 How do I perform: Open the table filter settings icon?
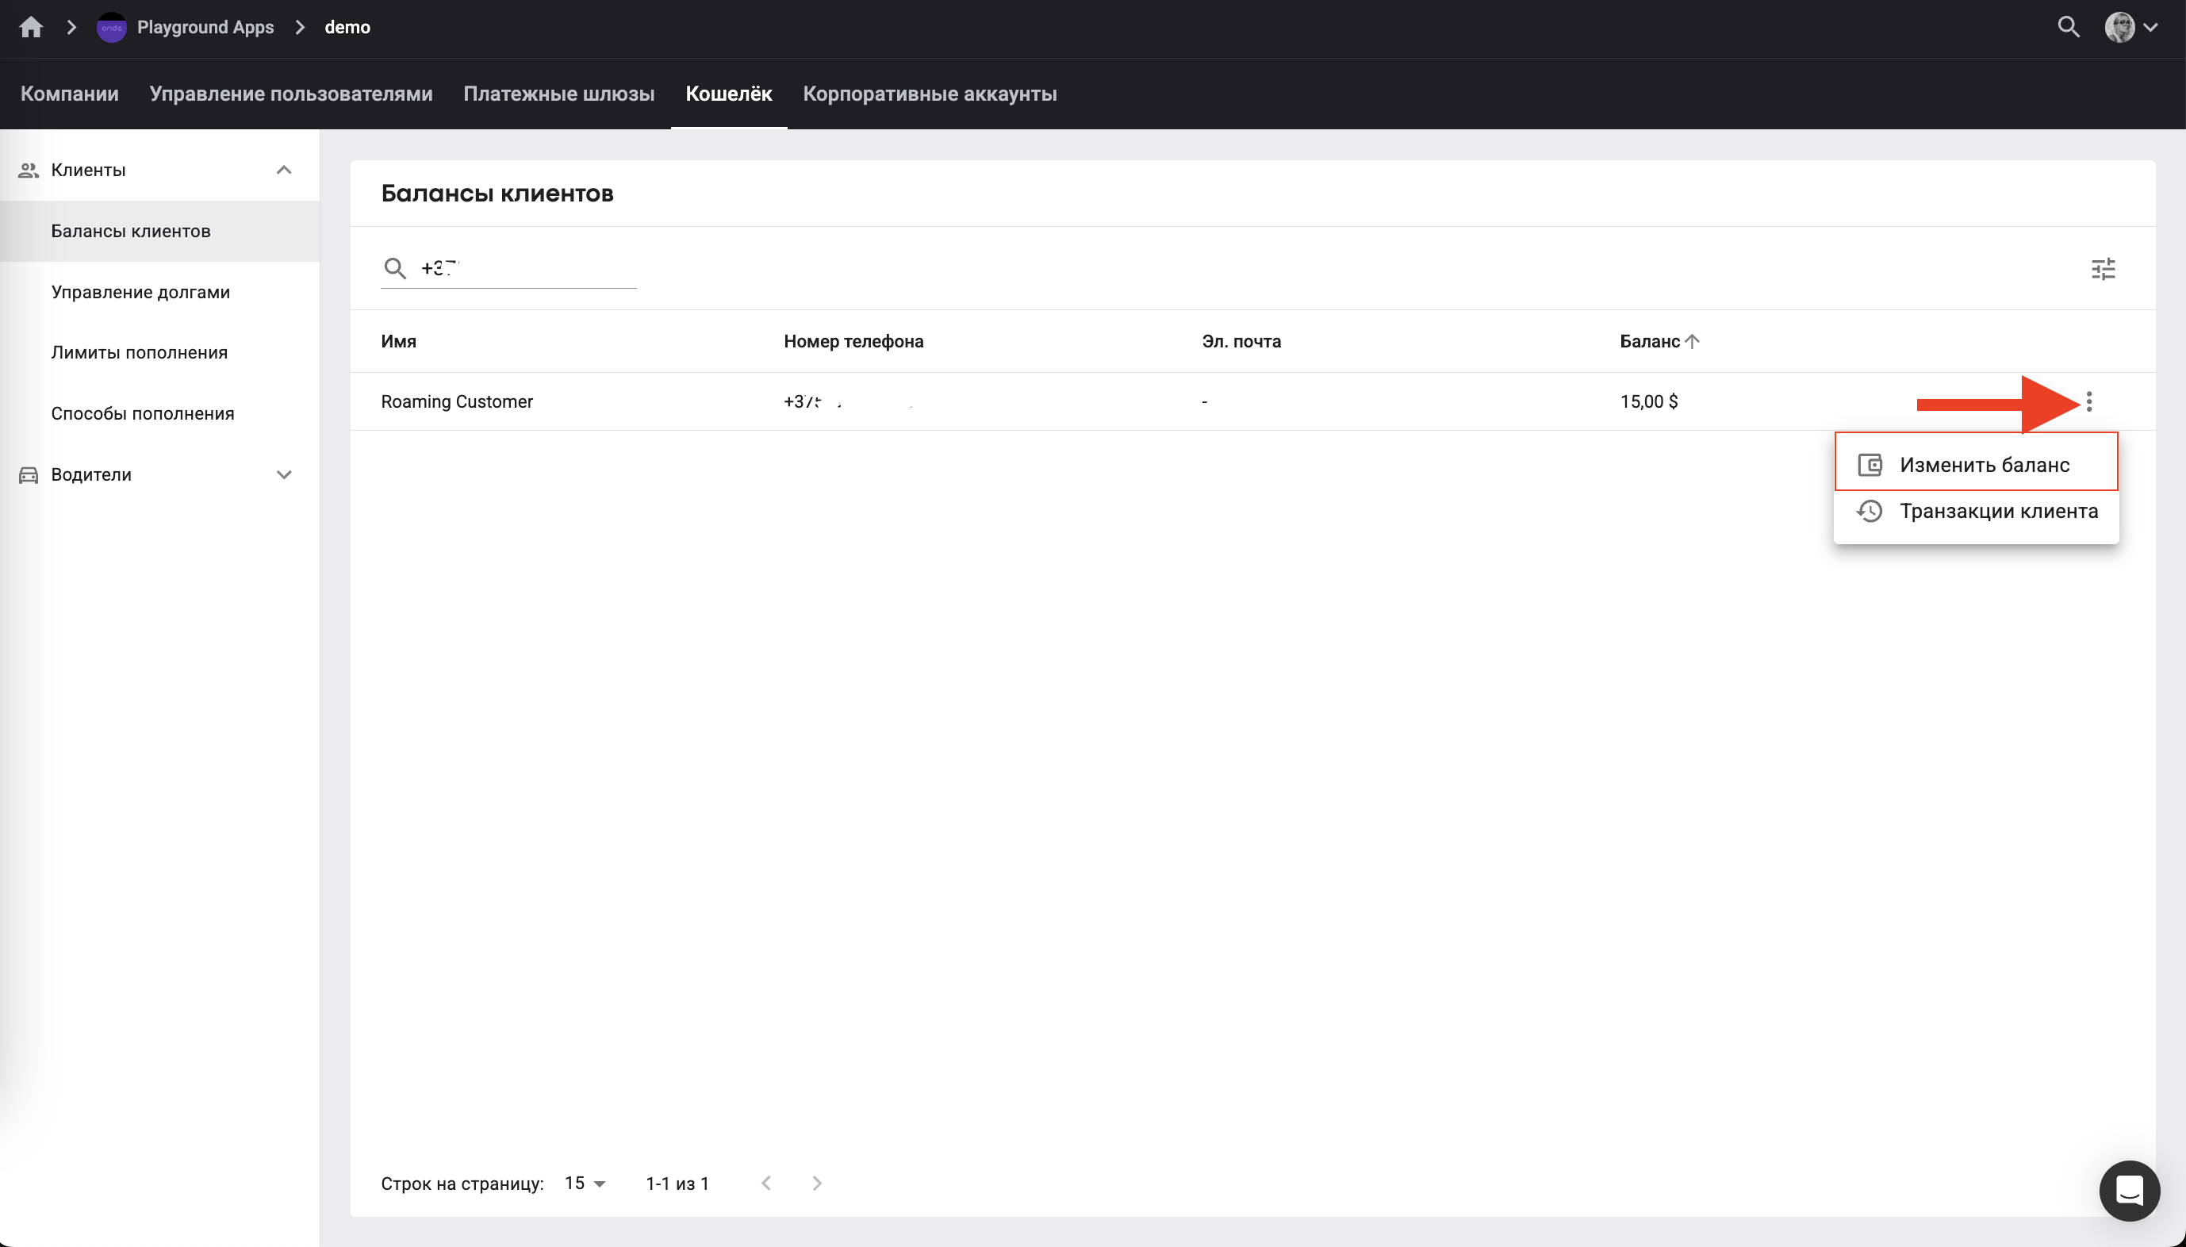[x=2103, y=269]
